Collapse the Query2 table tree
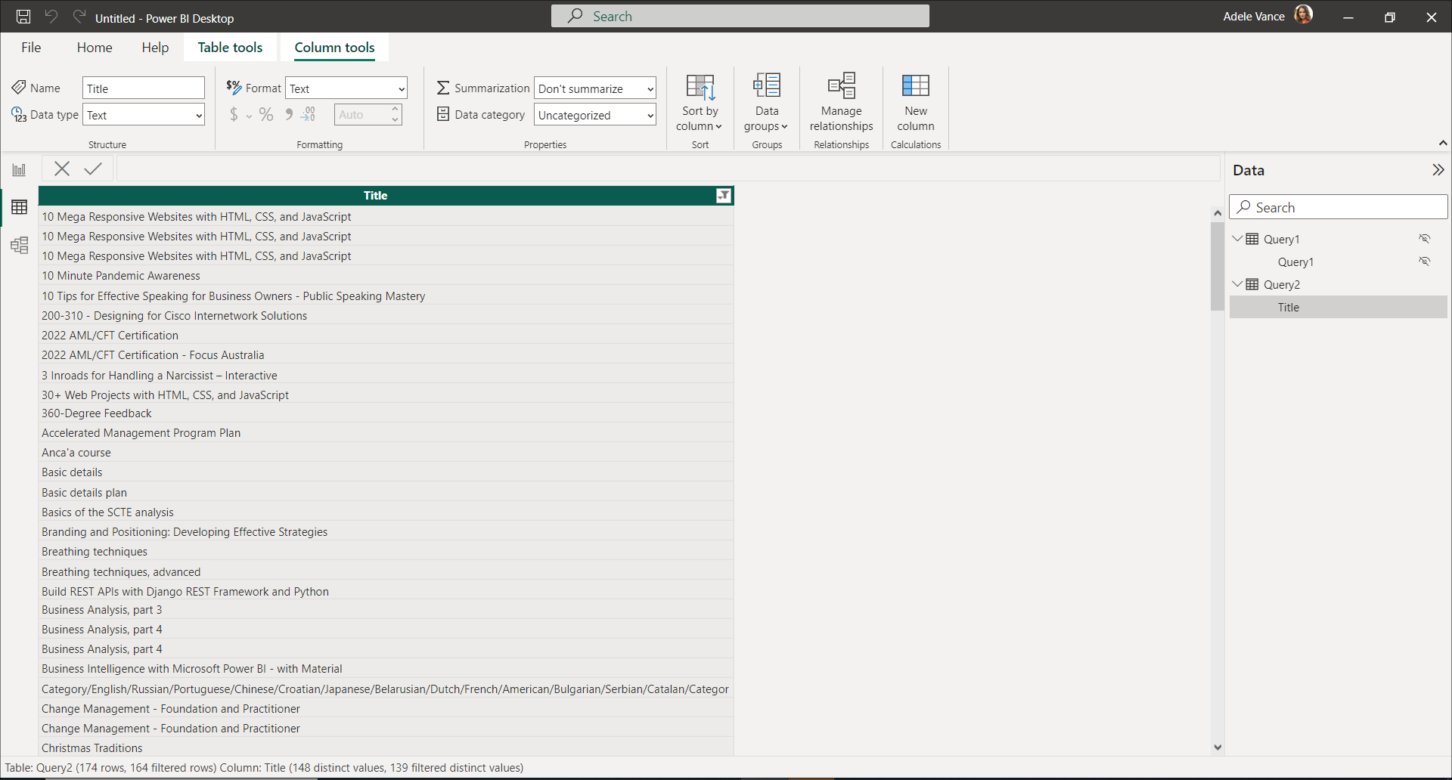 click(1237, 284)
